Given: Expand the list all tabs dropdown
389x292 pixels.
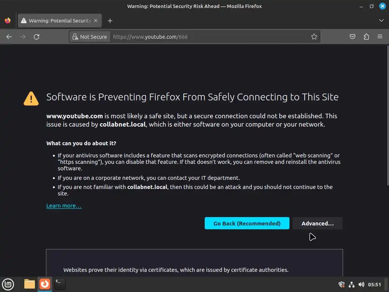Looking at the screenshot, I should click(381, 21).
